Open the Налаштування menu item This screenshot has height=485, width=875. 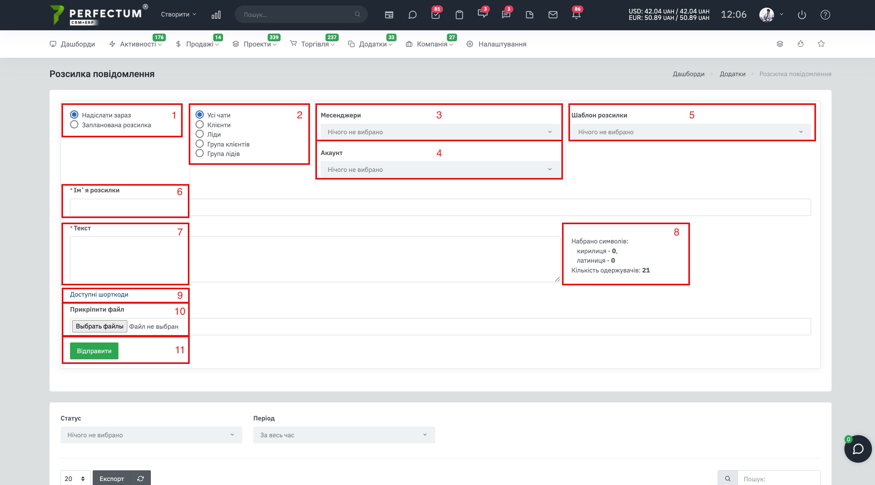(496, 44)
